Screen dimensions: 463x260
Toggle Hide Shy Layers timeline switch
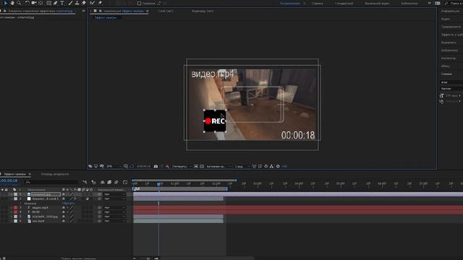(103, 182)
